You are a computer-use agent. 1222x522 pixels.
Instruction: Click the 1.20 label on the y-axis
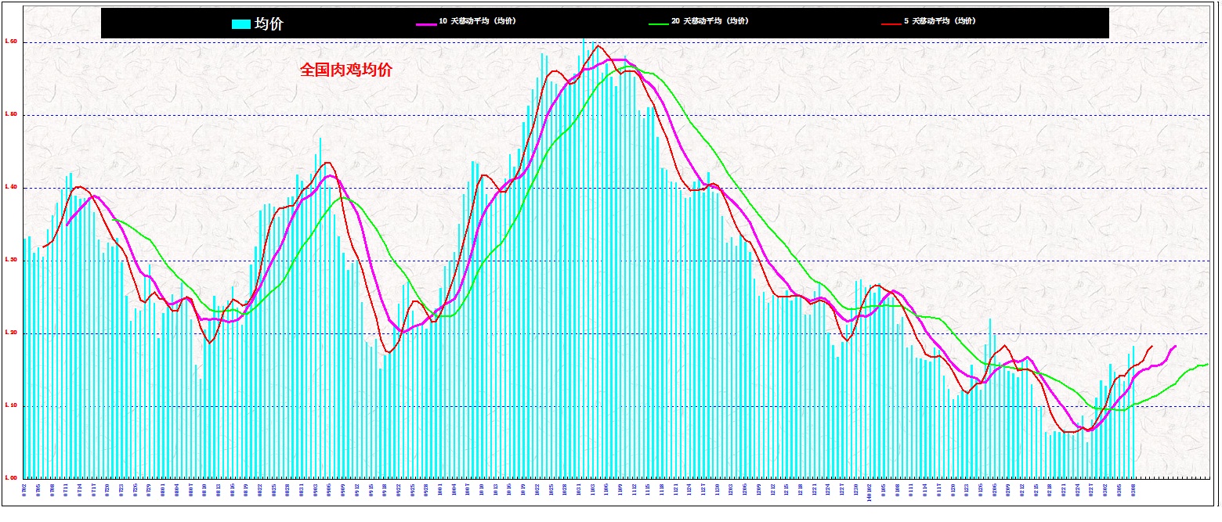point(11,333)
